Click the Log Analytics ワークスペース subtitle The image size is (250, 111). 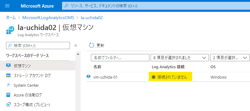click(x=38, y=35)
